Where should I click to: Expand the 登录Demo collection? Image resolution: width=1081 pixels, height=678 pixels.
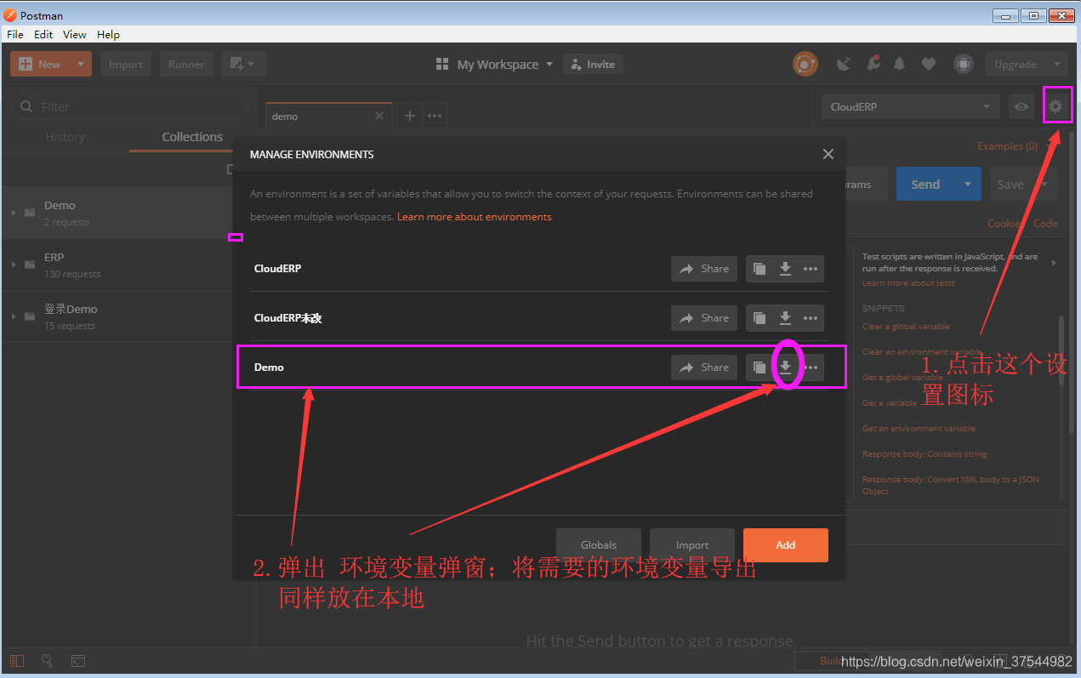click(14, 316)
